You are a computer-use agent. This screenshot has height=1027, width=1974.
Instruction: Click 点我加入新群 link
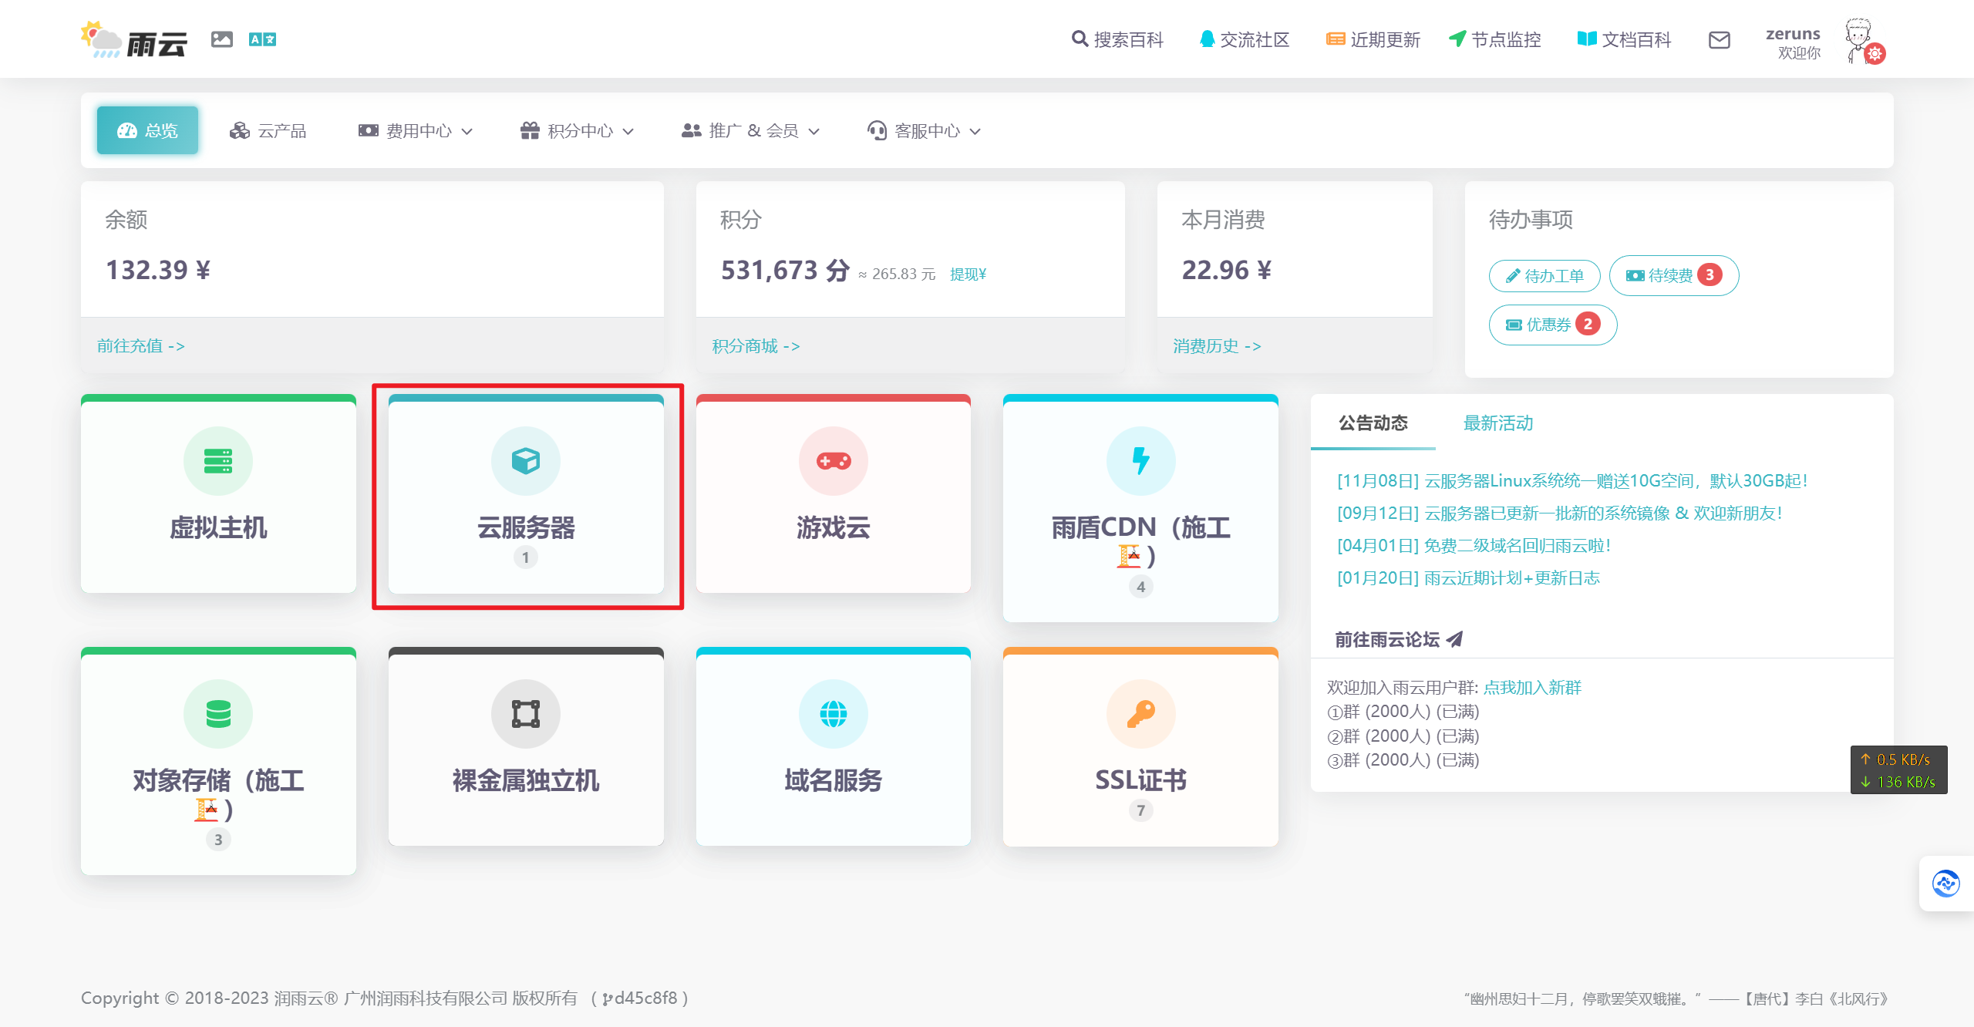click(x=1532, y=688)
